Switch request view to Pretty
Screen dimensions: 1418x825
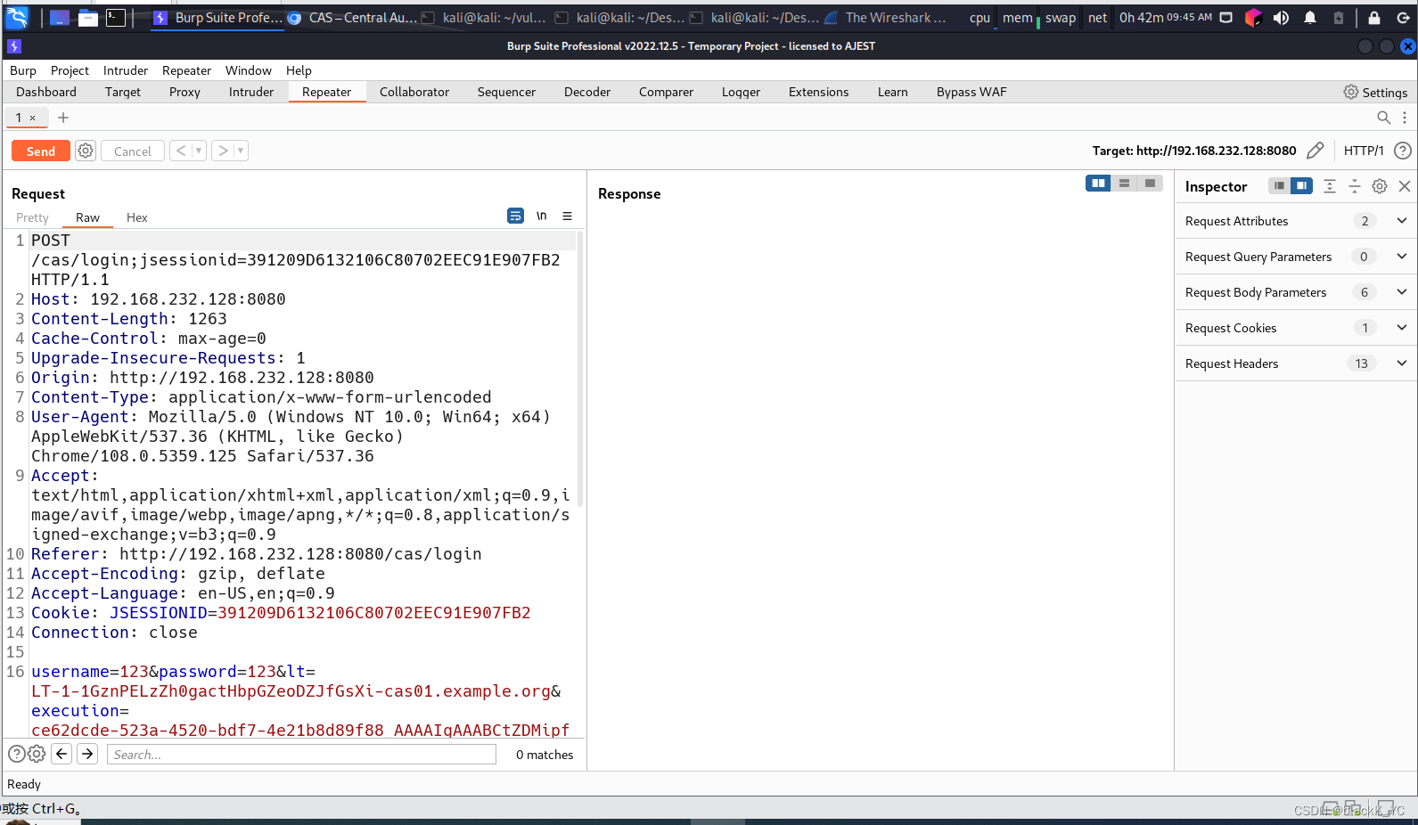click(x=32, y=217)
